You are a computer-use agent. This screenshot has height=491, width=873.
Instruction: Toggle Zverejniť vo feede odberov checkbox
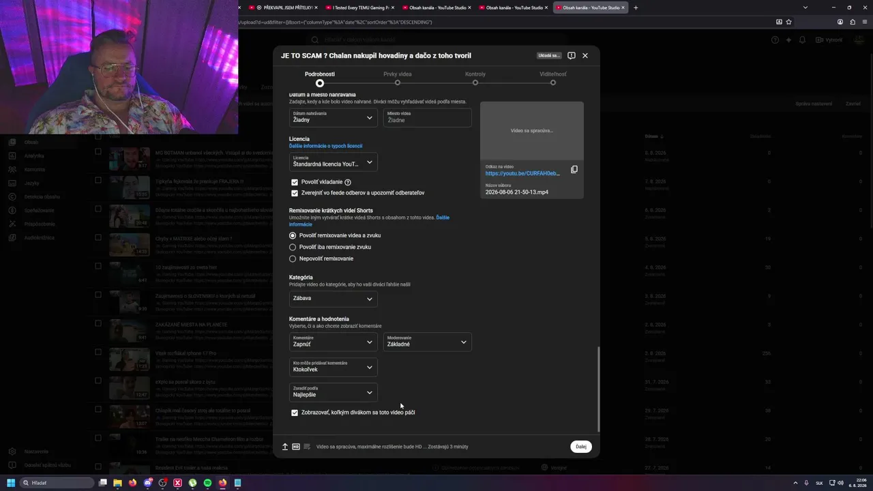(x=295, y=193)
